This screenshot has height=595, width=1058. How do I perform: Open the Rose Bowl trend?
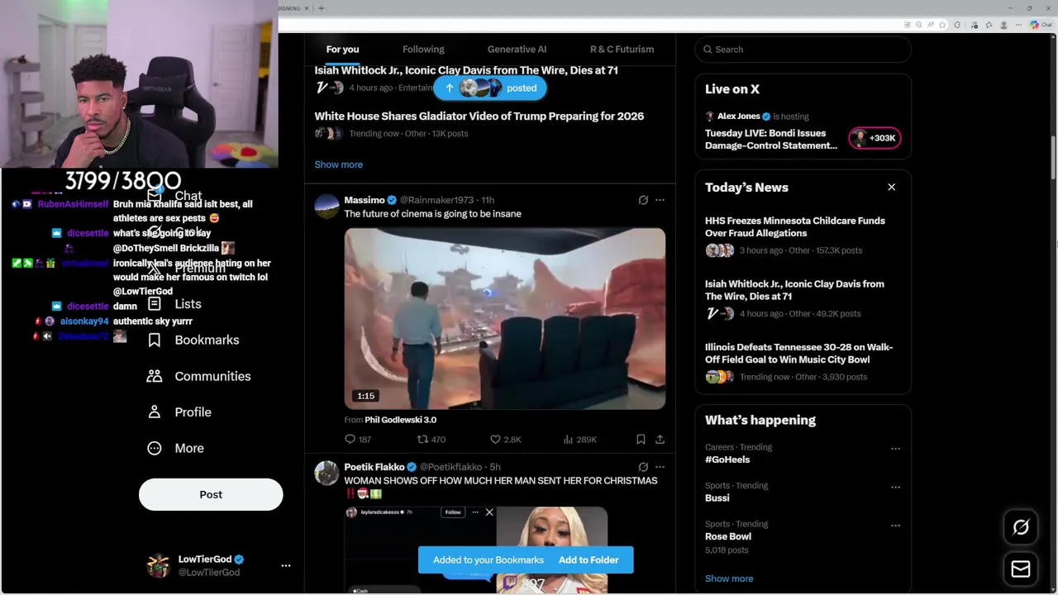click(x=728, y=536)
